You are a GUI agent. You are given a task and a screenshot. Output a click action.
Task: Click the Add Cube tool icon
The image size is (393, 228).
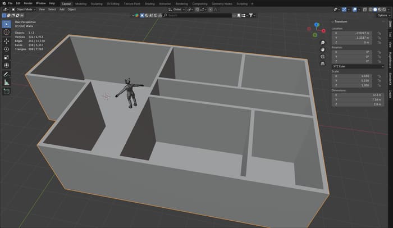coord(6,92)
